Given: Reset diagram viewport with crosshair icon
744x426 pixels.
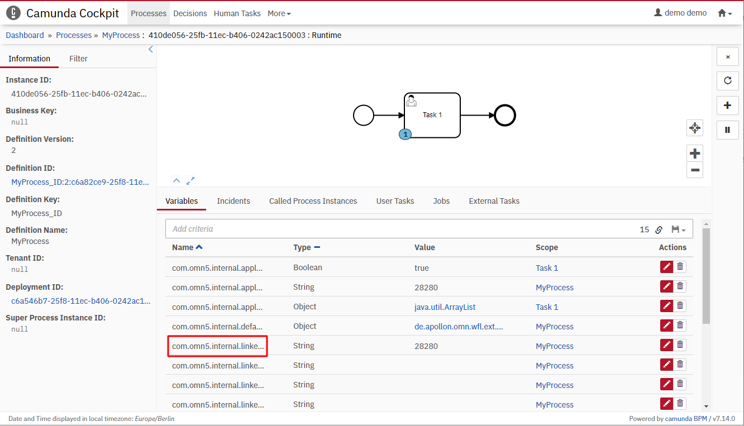Looking at the screenshot, I should pyautogui.click(x=694, y=128).
